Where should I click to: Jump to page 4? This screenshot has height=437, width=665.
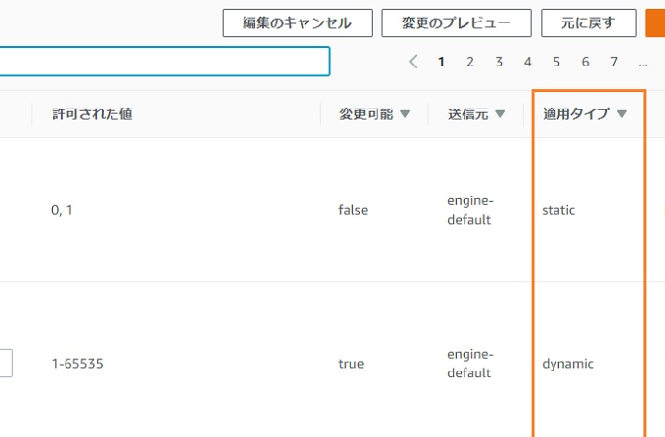tap(527, 62)
